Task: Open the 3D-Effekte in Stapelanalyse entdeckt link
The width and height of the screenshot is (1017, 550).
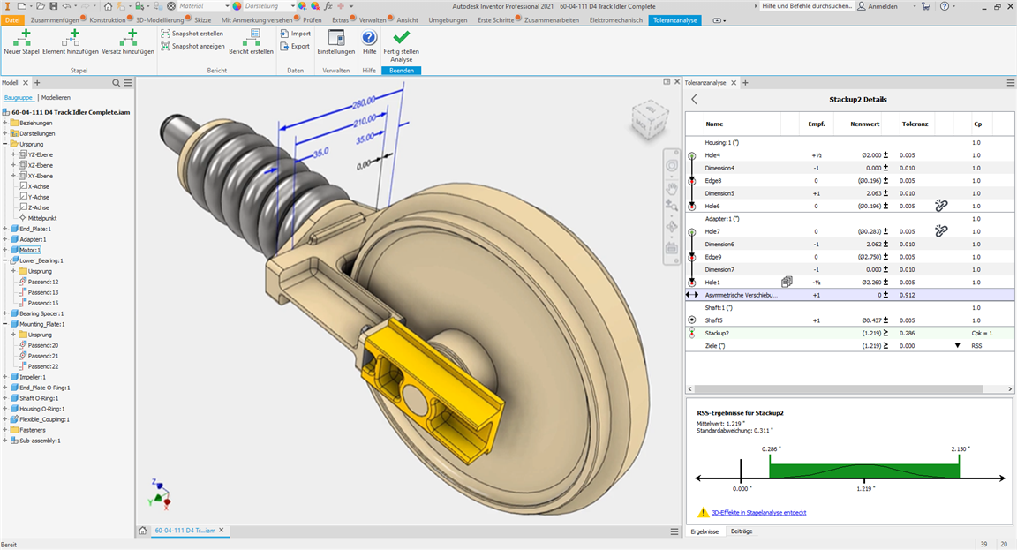Action: point(758,513)
